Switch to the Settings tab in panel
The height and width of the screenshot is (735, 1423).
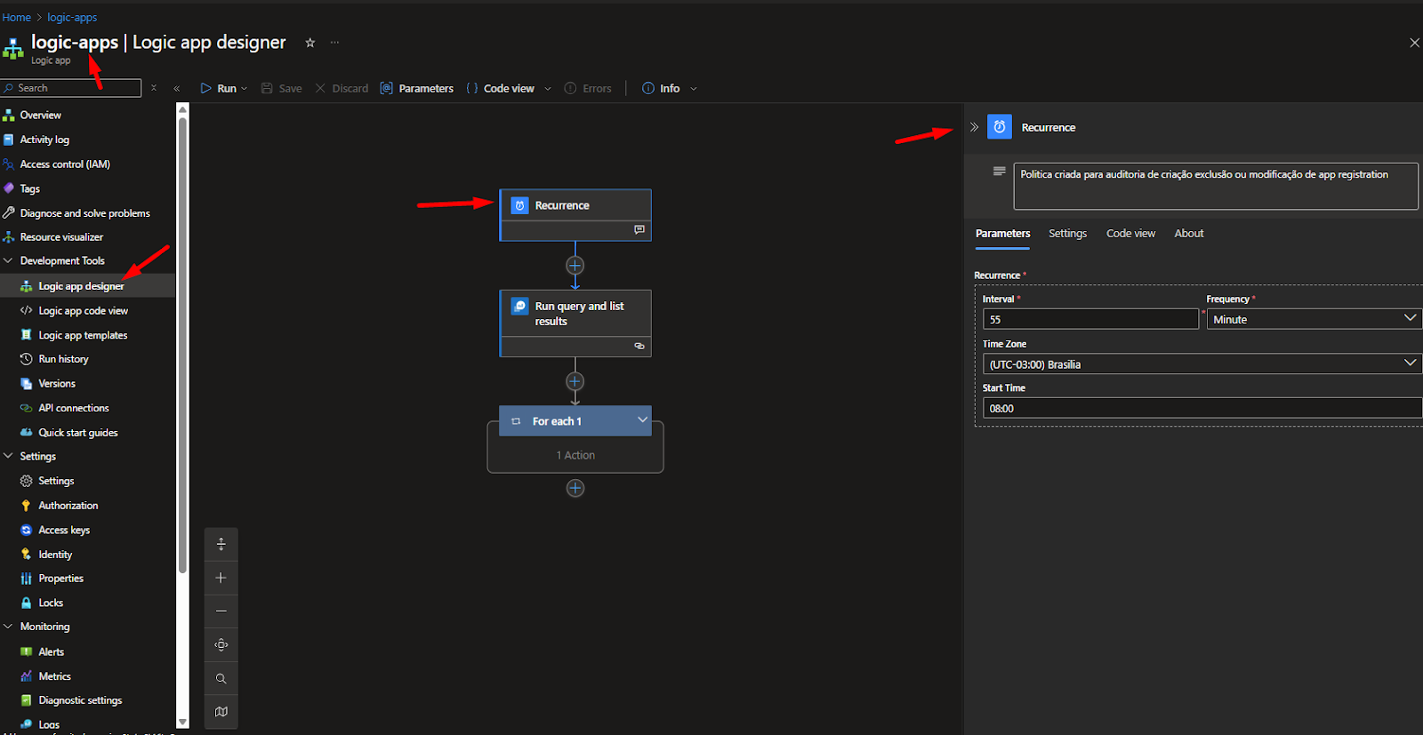[1067, 234]
